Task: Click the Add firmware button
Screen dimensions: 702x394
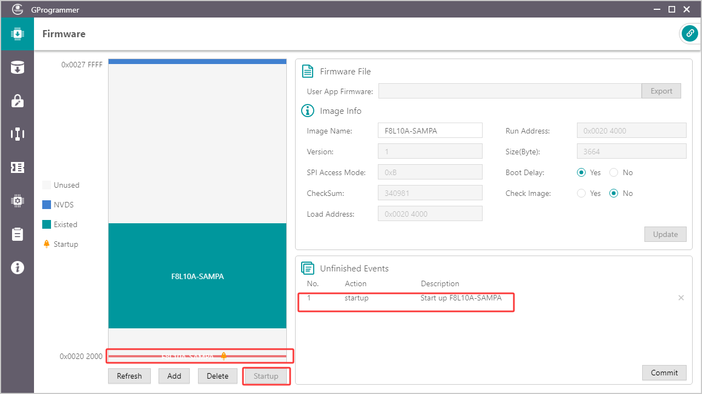Action: click(x=174, y=376)
